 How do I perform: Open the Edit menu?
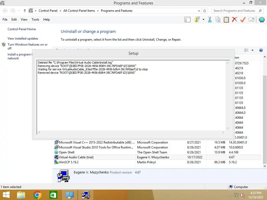click(14, 20)
